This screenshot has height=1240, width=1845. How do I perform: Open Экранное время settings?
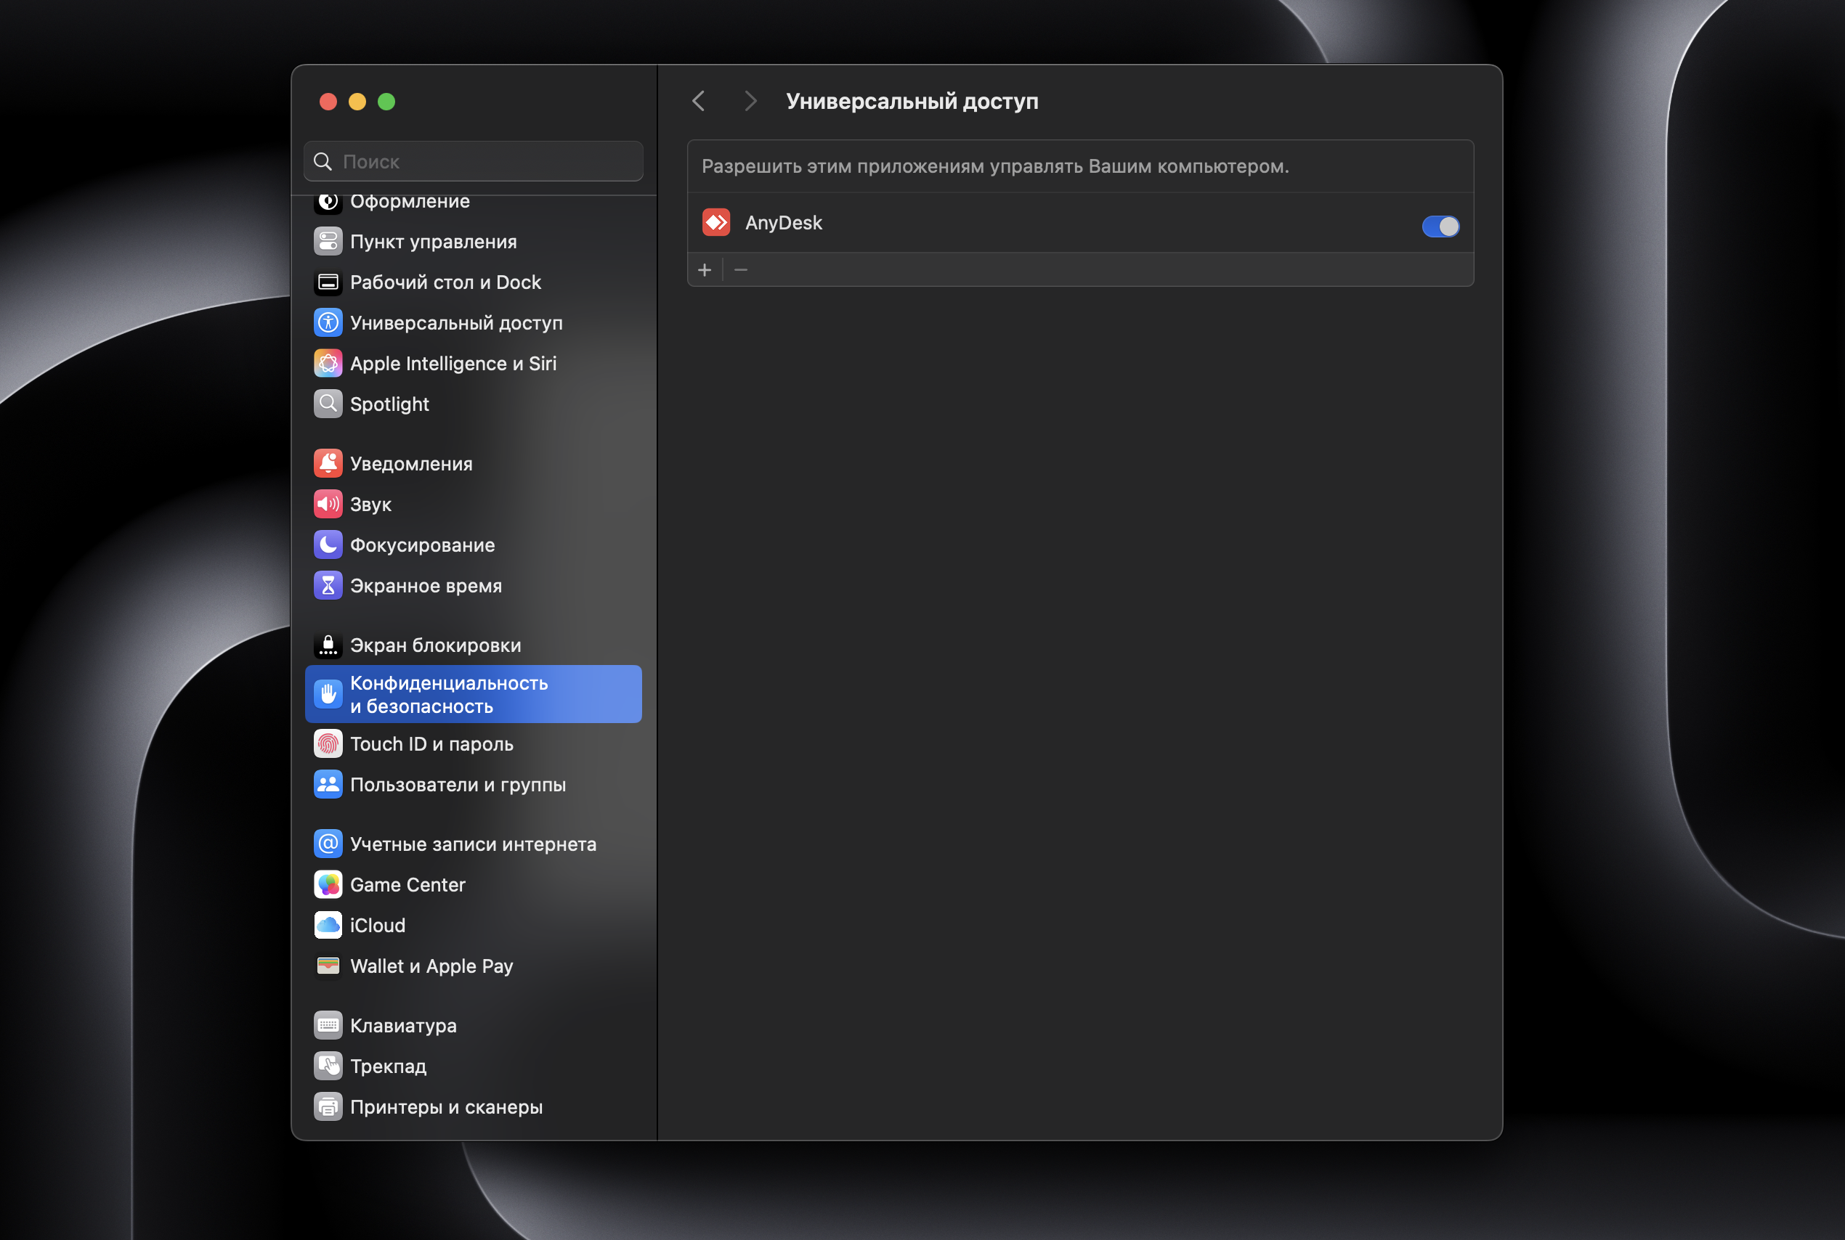tap(473, 585)
